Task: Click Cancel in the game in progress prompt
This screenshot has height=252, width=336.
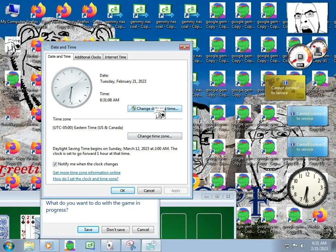Action: [x=143, y=229]
